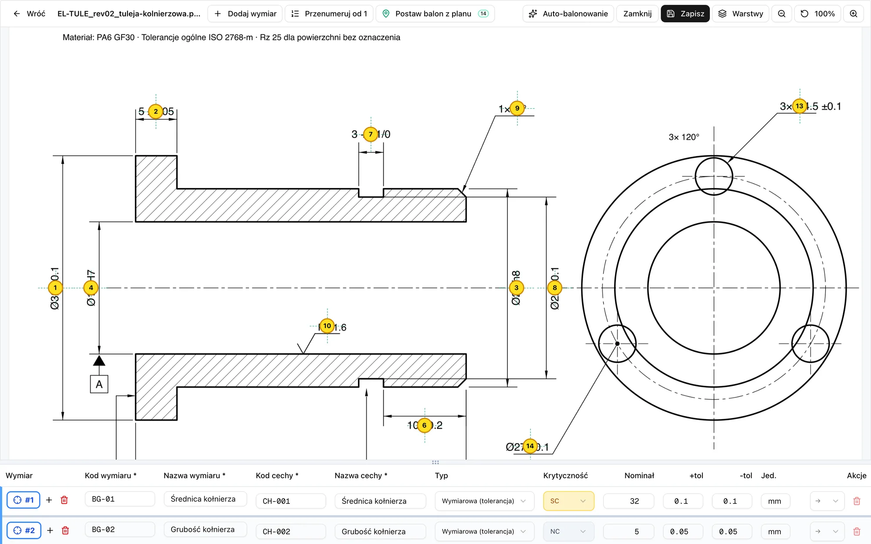Edit Kod cechy field CH-002
871x544 pixels.
click(x=291, y=531)
